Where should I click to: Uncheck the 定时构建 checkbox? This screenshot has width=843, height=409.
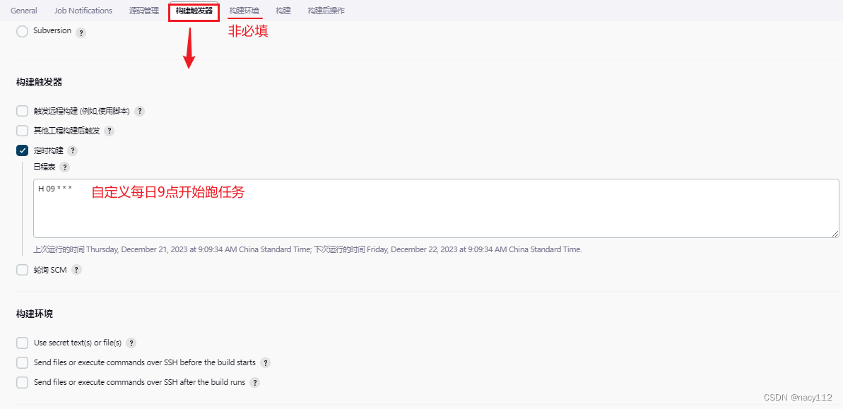22,150
